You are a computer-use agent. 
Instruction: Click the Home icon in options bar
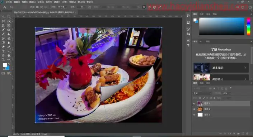click(5, 7)
